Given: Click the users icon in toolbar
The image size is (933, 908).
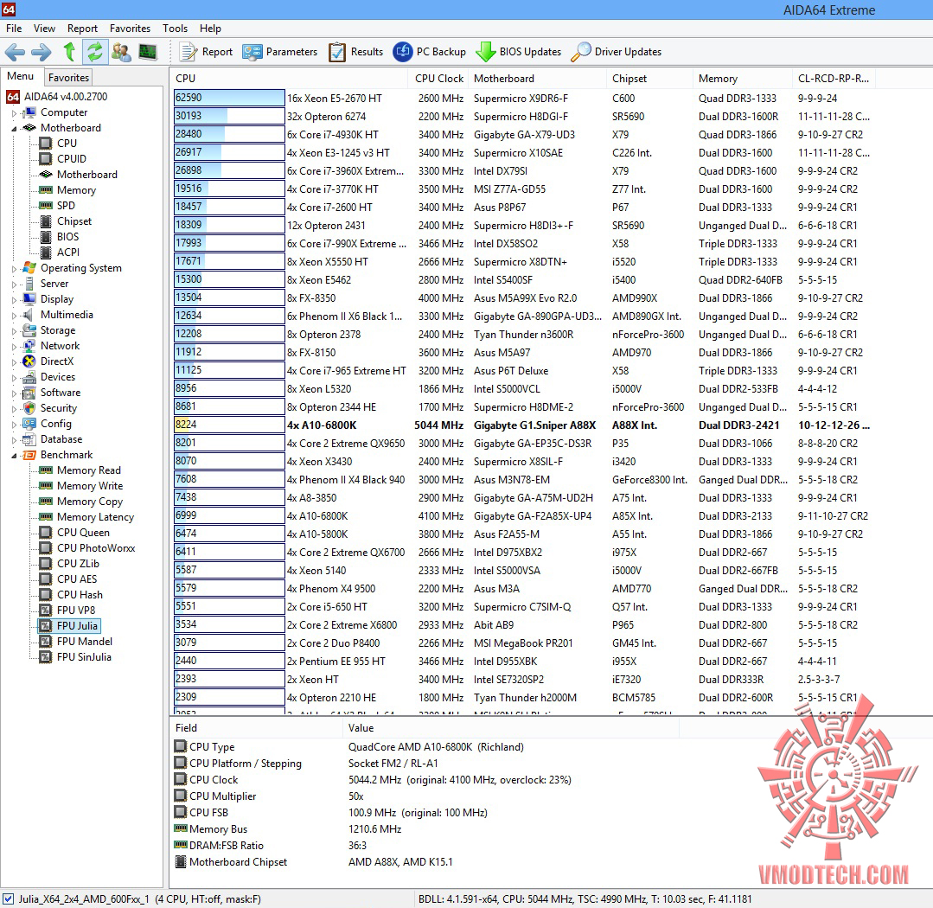Looking at the screenshot, I should 121,53.
